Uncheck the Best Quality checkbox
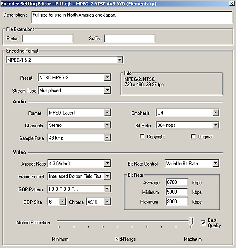236x248 pixels. click(203, 223)
